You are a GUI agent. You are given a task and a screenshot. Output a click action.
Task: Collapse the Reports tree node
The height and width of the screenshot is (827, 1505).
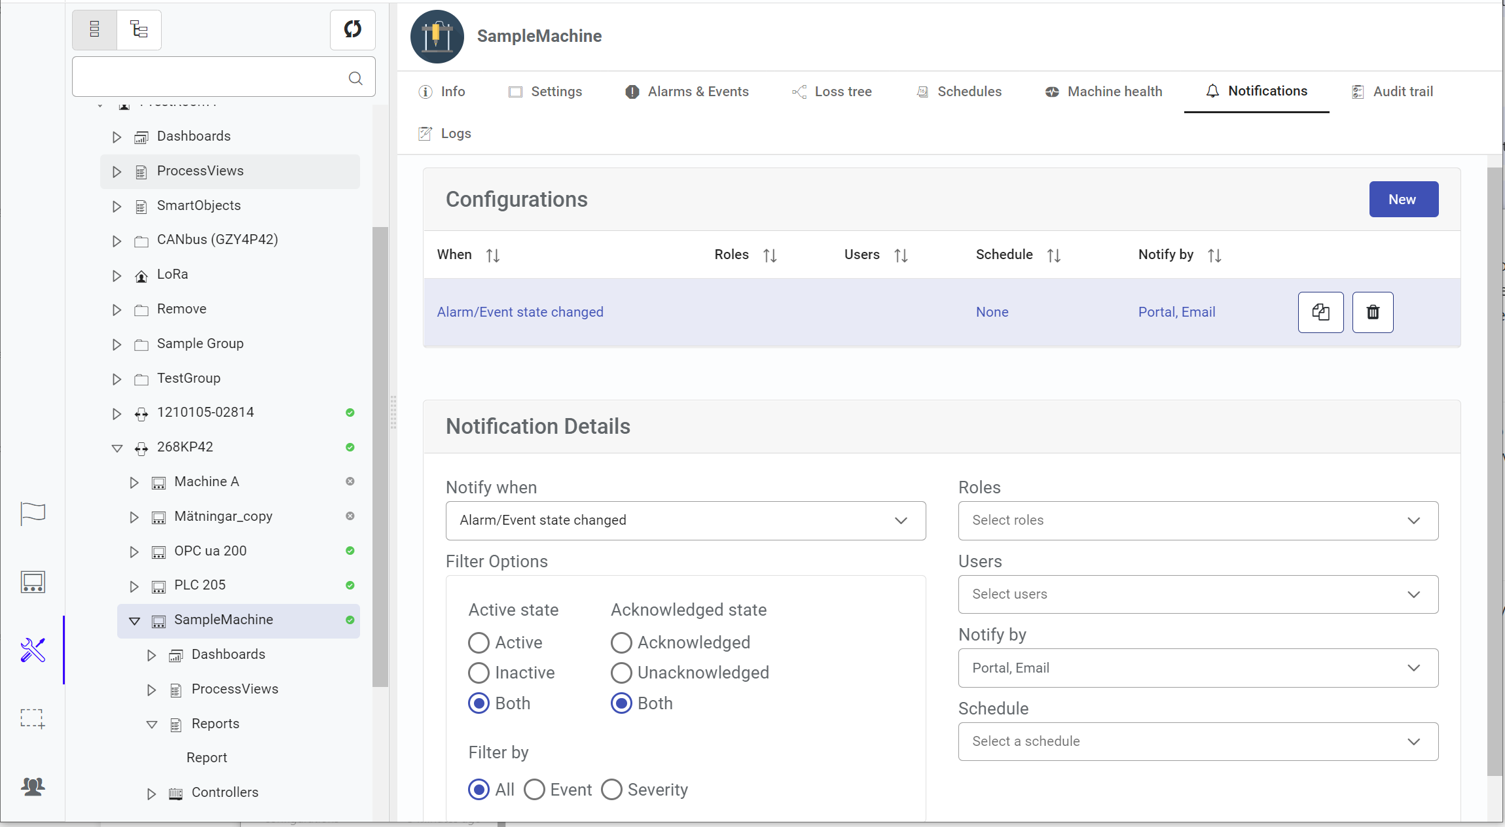tap(151, 725)
